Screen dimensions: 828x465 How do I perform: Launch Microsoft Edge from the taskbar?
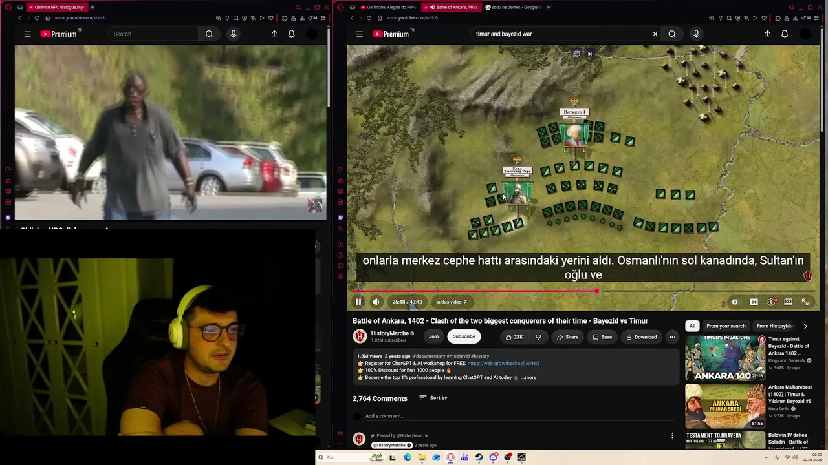408,457
